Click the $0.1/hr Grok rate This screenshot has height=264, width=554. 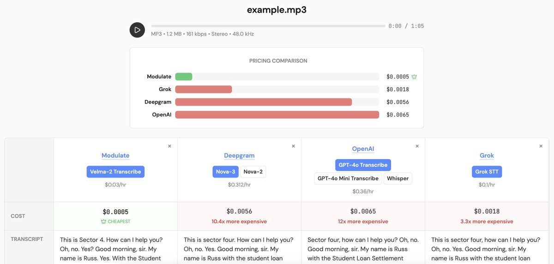pyautogui.click(x=487, y=184)
